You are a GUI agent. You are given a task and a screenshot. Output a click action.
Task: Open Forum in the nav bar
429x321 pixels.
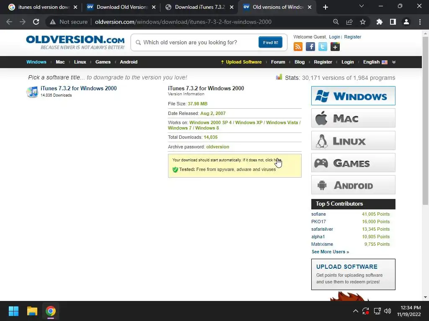coord(278,62)
